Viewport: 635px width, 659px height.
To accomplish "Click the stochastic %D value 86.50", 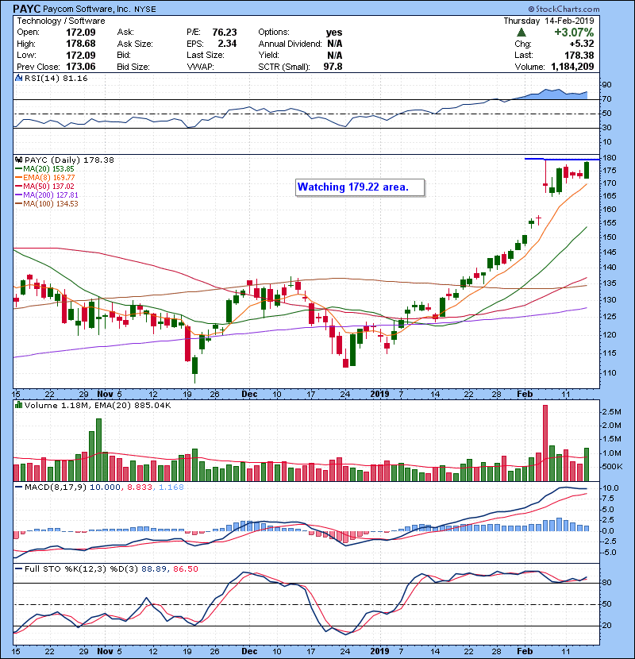I will pyautogui.click(x=185, y=569).
